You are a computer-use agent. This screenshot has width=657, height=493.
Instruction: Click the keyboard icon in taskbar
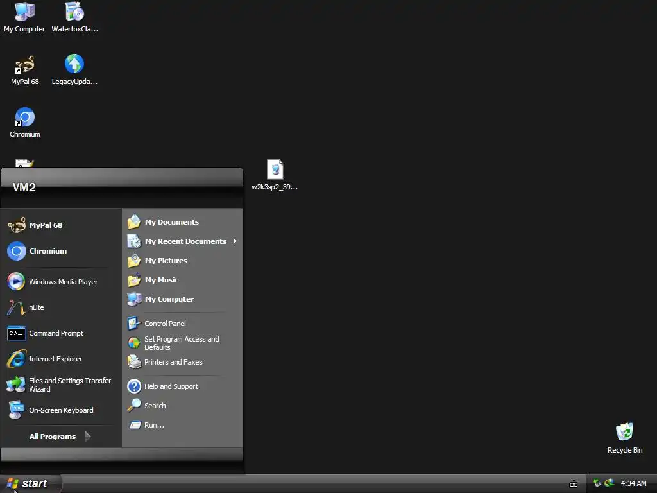[x=574, y=484]
